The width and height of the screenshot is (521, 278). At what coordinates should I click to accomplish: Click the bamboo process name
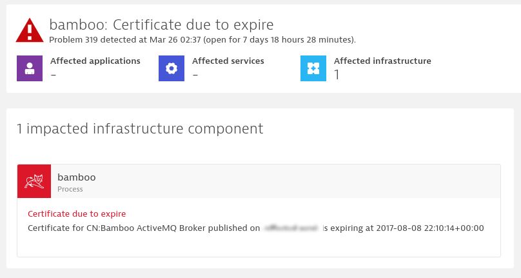77,177
